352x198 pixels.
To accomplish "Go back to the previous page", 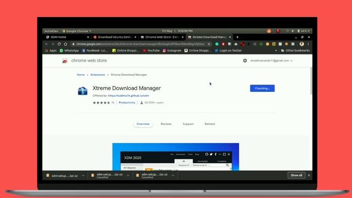I will [46, 44].
